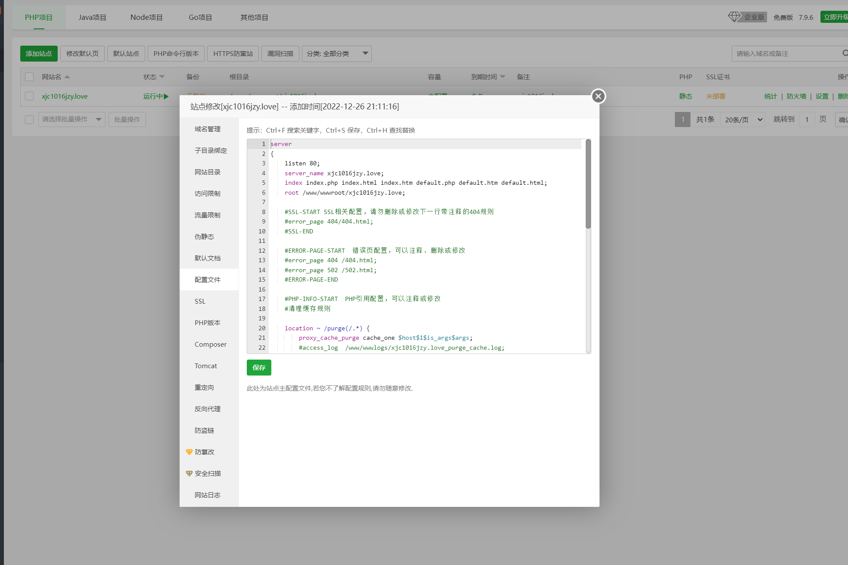
Task: Click the 批量操作 button
Action: 127,119
